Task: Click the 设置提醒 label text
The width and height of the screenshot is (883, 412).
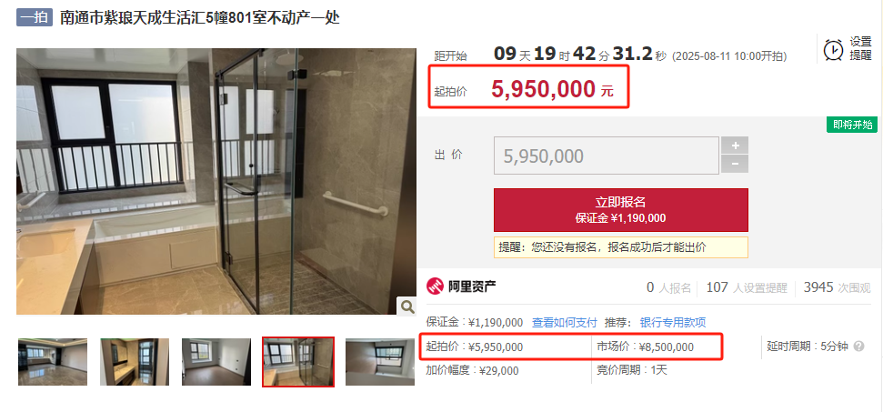Action: (x=860, y=49)
